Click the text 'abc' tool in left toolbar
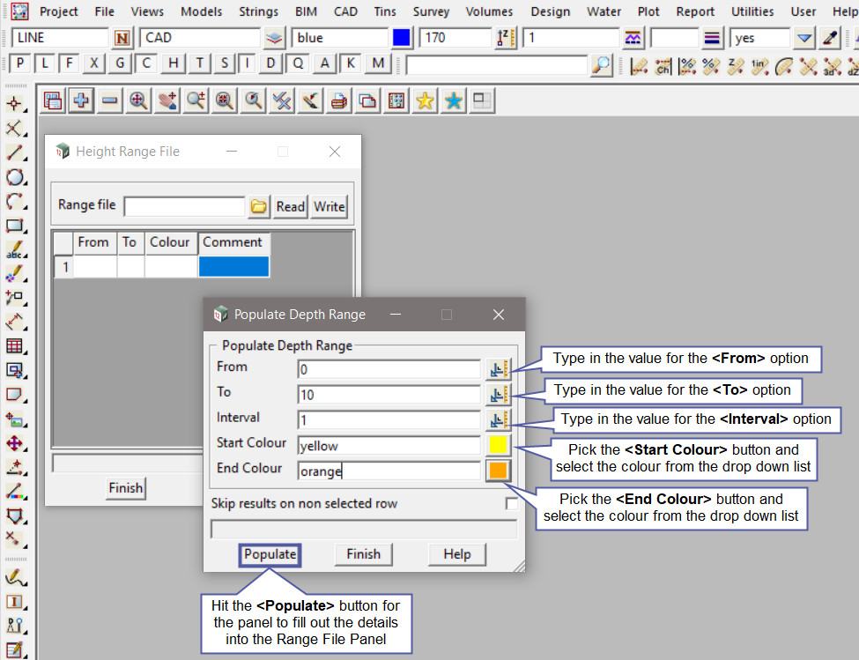The width and height of the screenshot is (859, 660). (x=13, y=250)
